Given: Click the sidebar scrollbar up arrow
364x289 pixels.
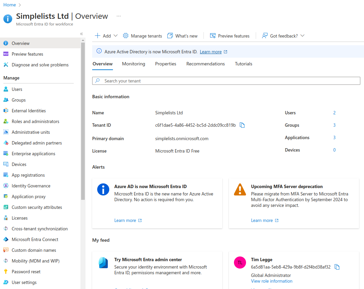Looking at the screenshot, I should (83, 40).
